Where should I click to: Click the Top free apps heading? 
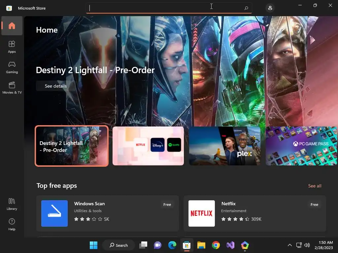tap(57, 185)
